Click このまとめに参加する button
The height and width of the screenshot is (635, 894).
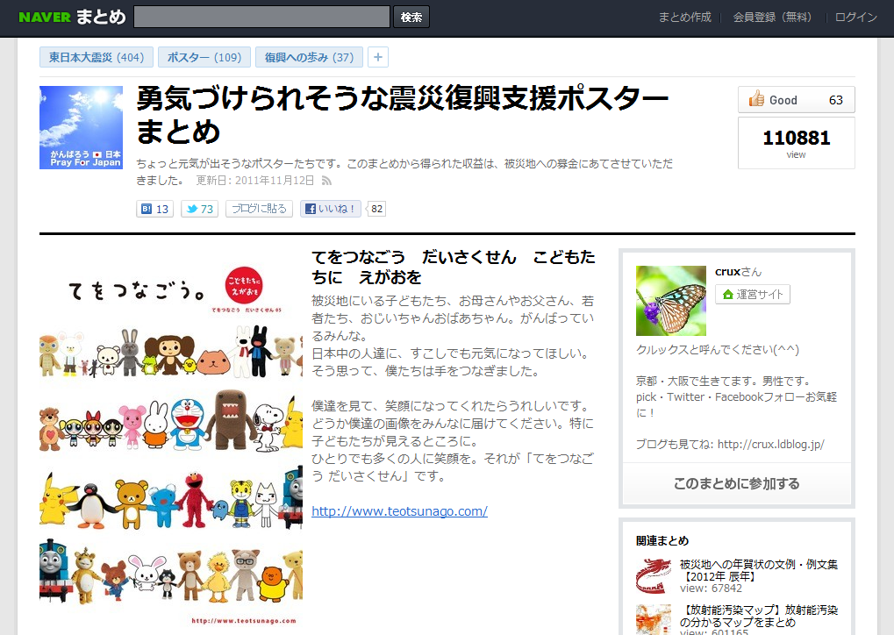click(x=737, y=483)
